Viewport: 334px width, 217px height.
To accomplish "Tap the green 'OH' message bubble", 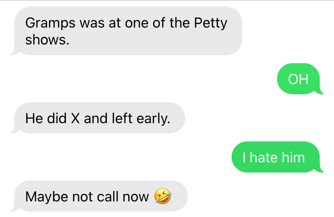I will (x=300, y=79).
